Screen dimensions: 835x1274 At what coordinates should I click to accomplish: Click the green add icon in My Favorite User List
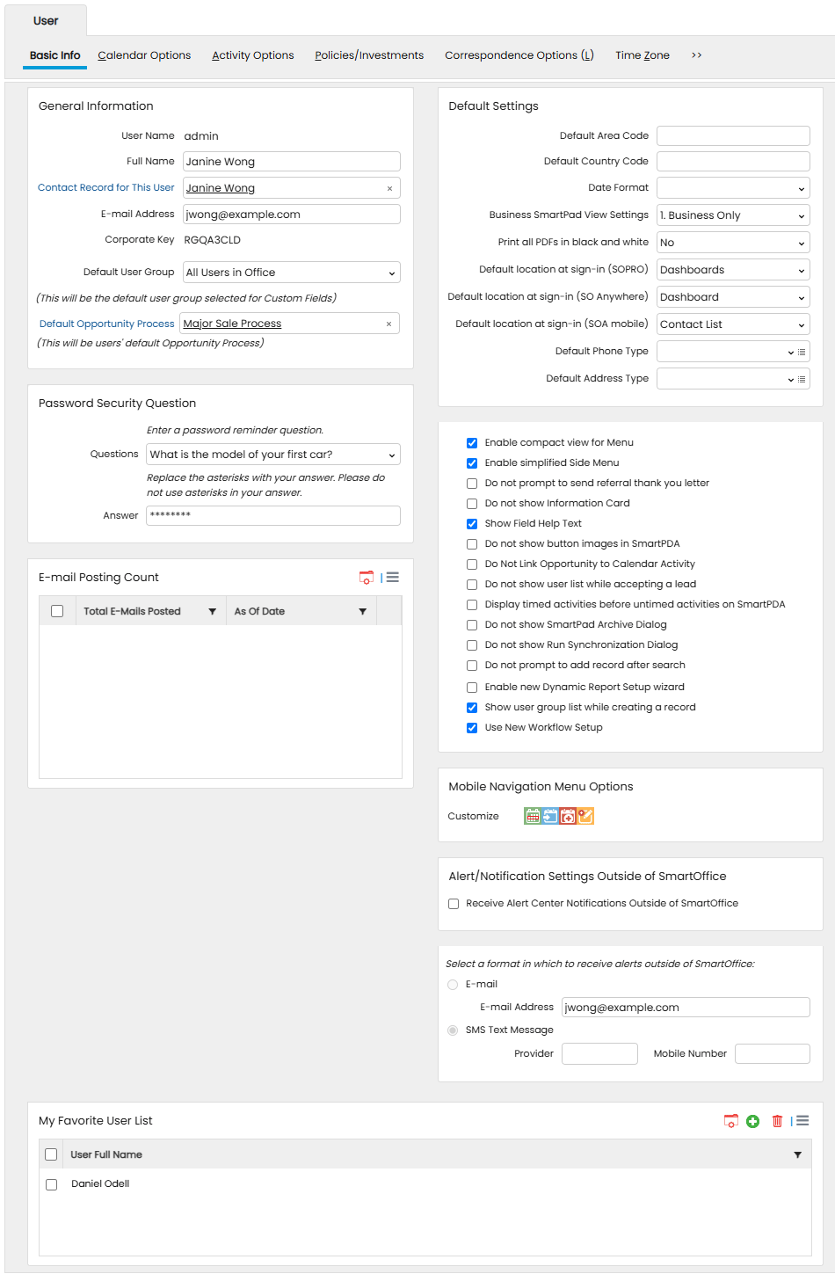point(752,1121)
